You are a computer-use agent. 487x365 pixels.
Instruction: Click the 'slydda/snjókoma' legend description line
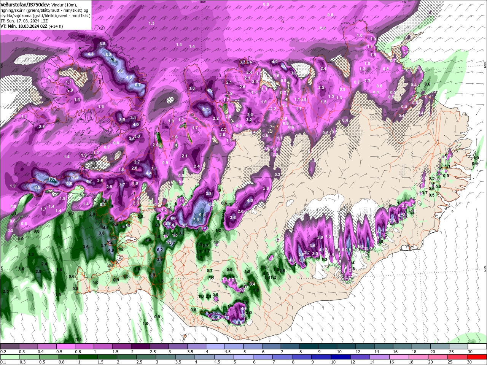click(x=45, y=16)
